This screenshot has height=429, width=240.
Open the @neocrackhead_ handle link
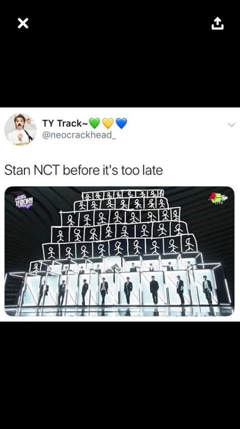tap(79, 135)
